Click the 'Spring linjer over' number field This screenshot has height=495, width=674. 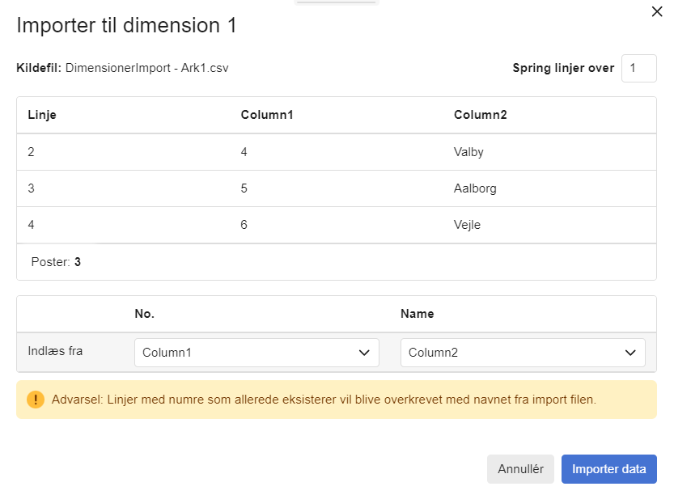coord(638,69)
